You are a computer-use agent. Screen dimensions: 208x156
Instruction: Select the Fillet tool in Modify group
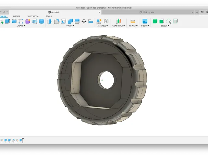point(57,21)
